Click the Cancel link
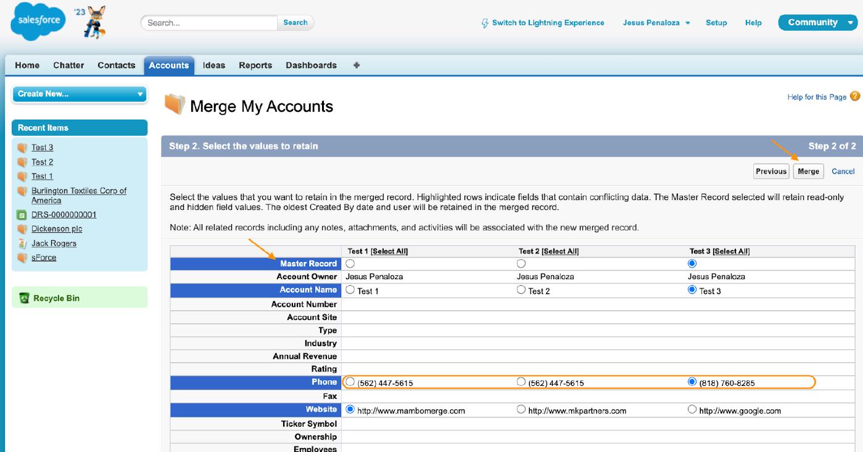The image size is (863, 452). (x=843, y=172)
